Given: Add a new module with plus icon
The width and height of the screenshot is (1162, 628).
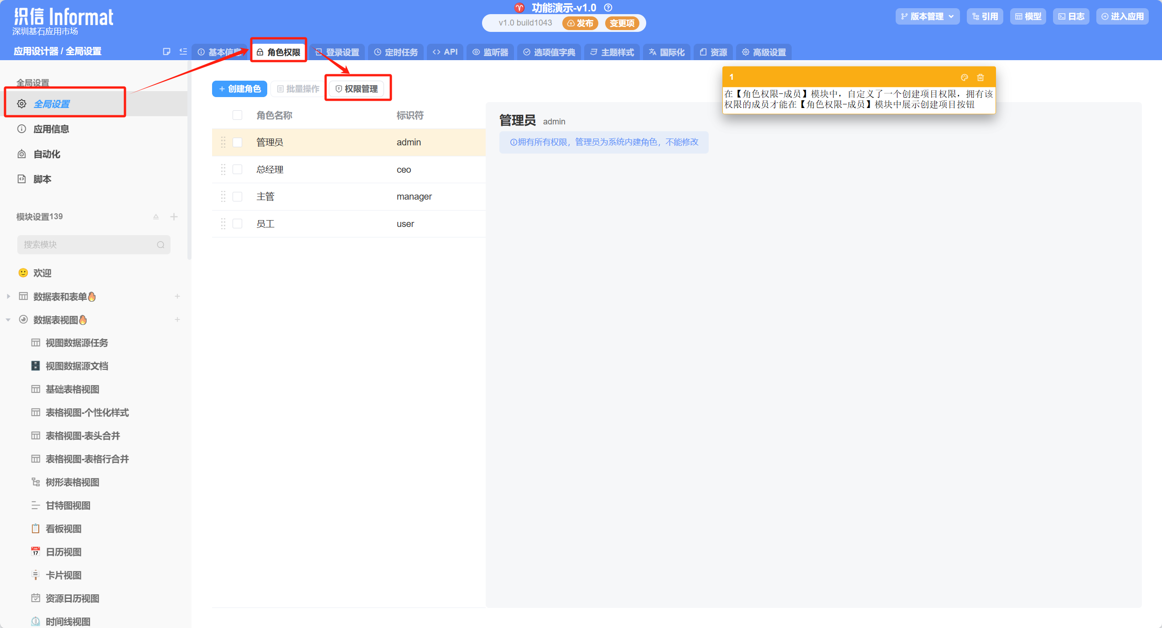Looking at the screenshot, I should tap(174, 216).
